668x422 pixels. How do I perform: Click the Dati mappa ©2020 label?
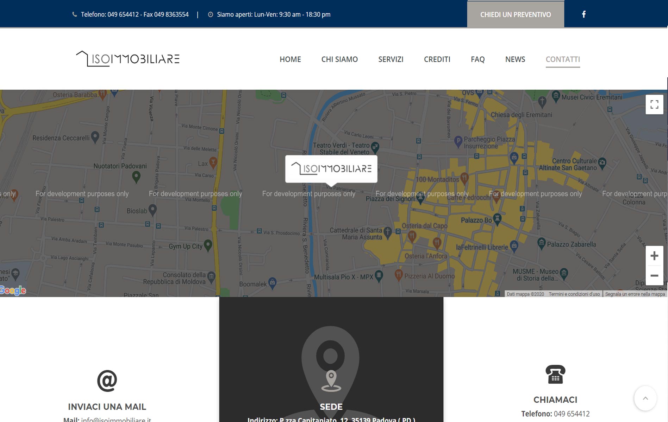[525, 294]
